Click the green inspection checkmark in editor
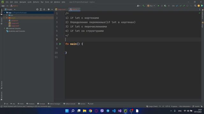This screenshot has height=114, width=204. tap(200, 13)
